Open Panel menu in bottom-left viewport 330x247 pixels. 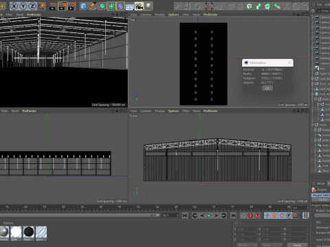pyautogui.click(x=15, y=111)
